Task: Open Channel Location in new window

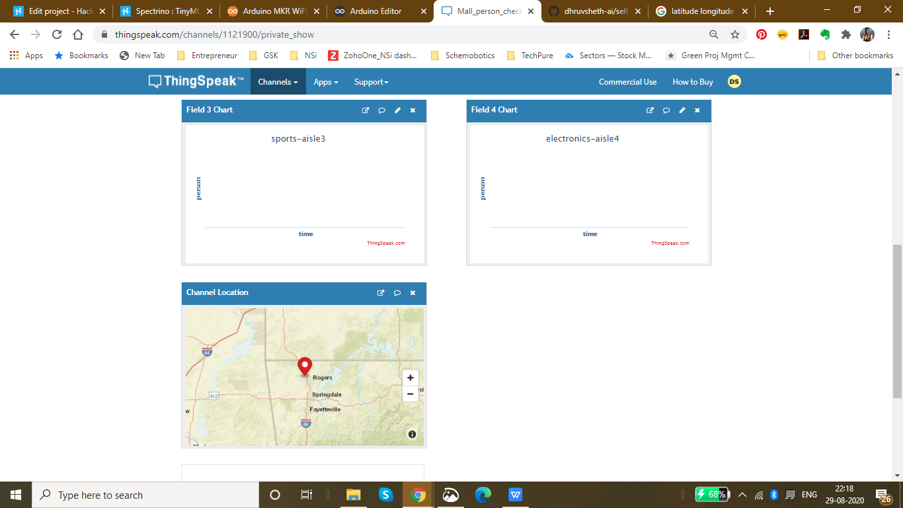Action: tap(380, 293)
